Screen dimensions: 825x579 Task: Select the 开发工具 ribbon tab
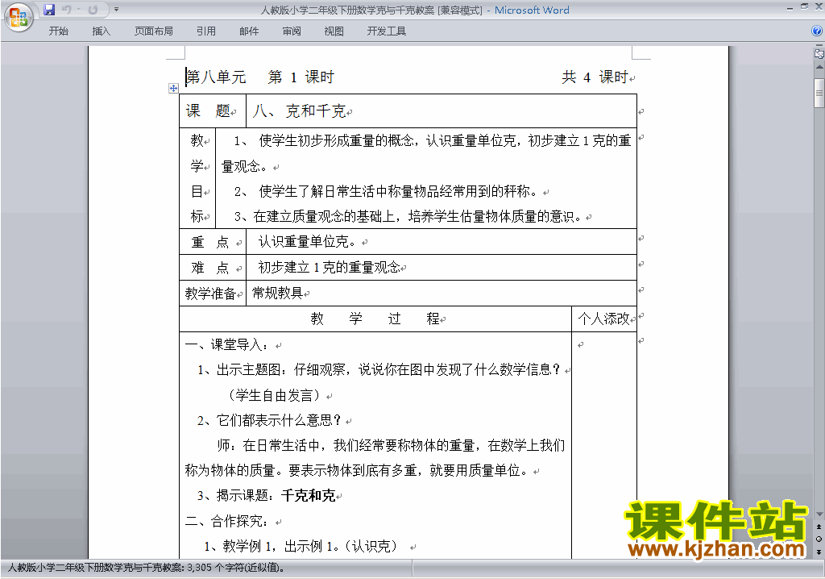386,31
